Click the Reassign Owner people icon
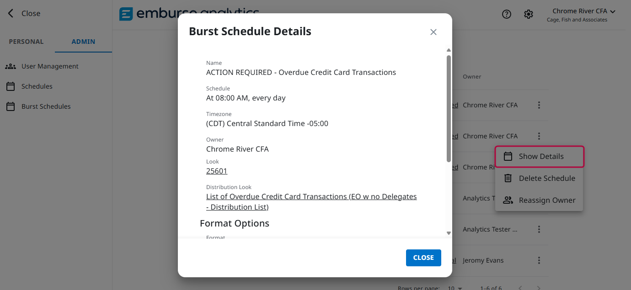The width and height of the screenshot is (631, 290). [508, 200]
